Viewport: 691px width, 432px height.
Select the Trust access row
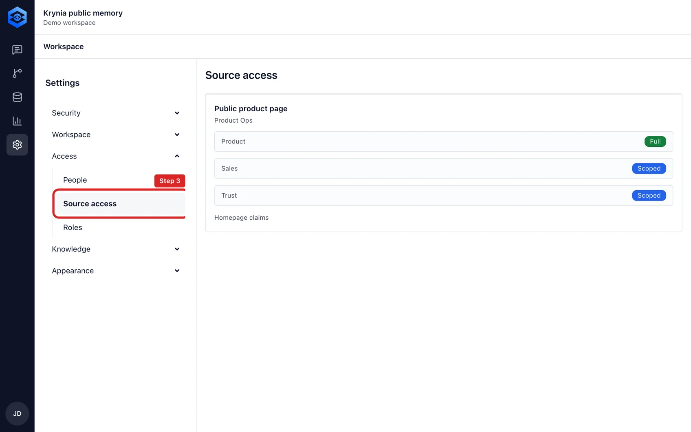click(x=443, y=196)
